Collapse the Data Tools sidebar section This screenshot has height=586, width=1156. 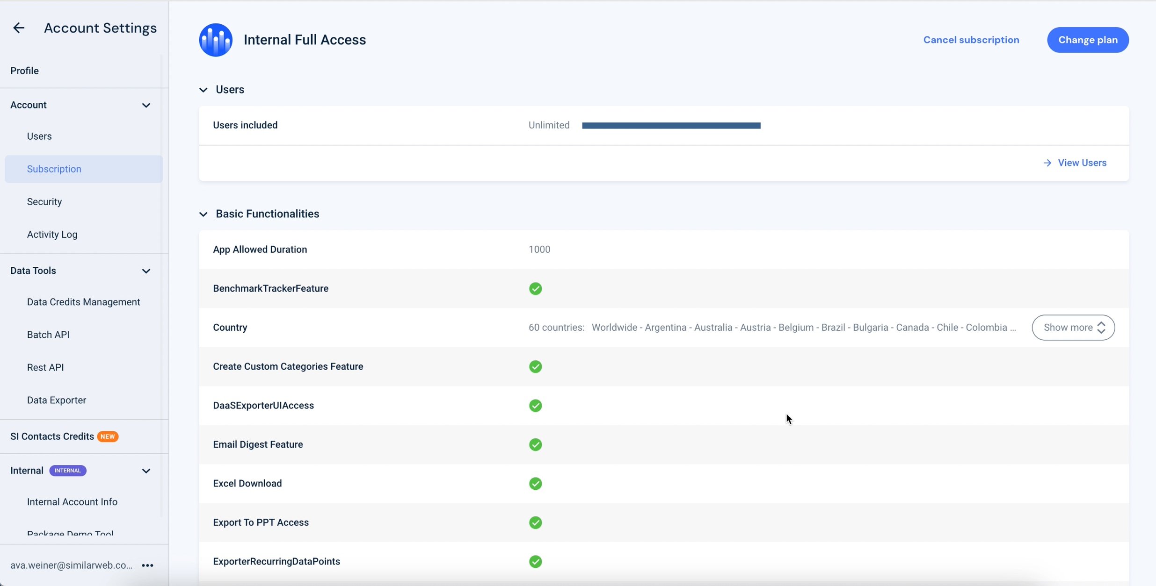146,271
